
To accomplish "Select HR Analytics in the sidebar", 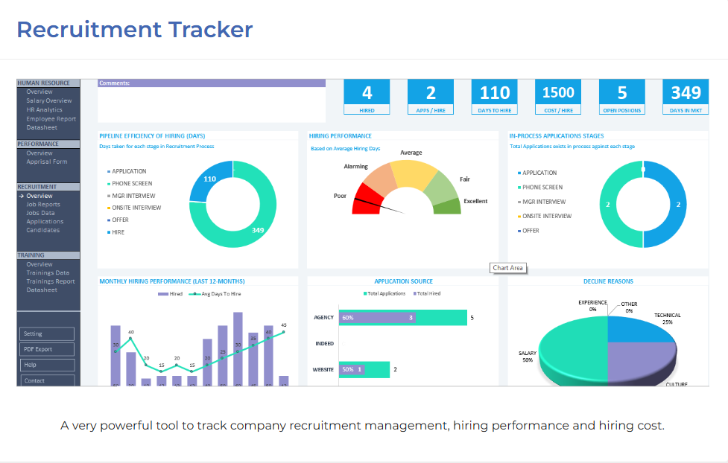I will (45, 109).
